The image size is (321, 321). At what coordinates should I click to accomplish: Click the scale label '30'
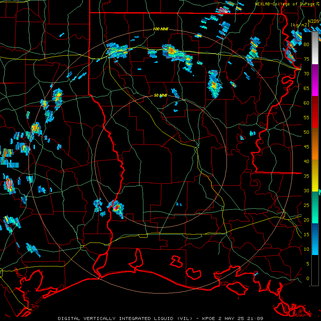coord(306,191)
